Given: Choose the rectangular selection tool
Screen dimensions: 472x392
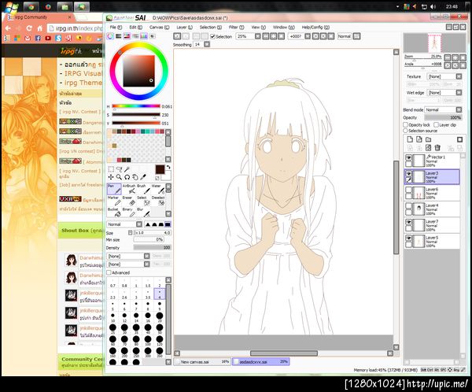Looking at the screenshot, I should click(x=111, y=169).
